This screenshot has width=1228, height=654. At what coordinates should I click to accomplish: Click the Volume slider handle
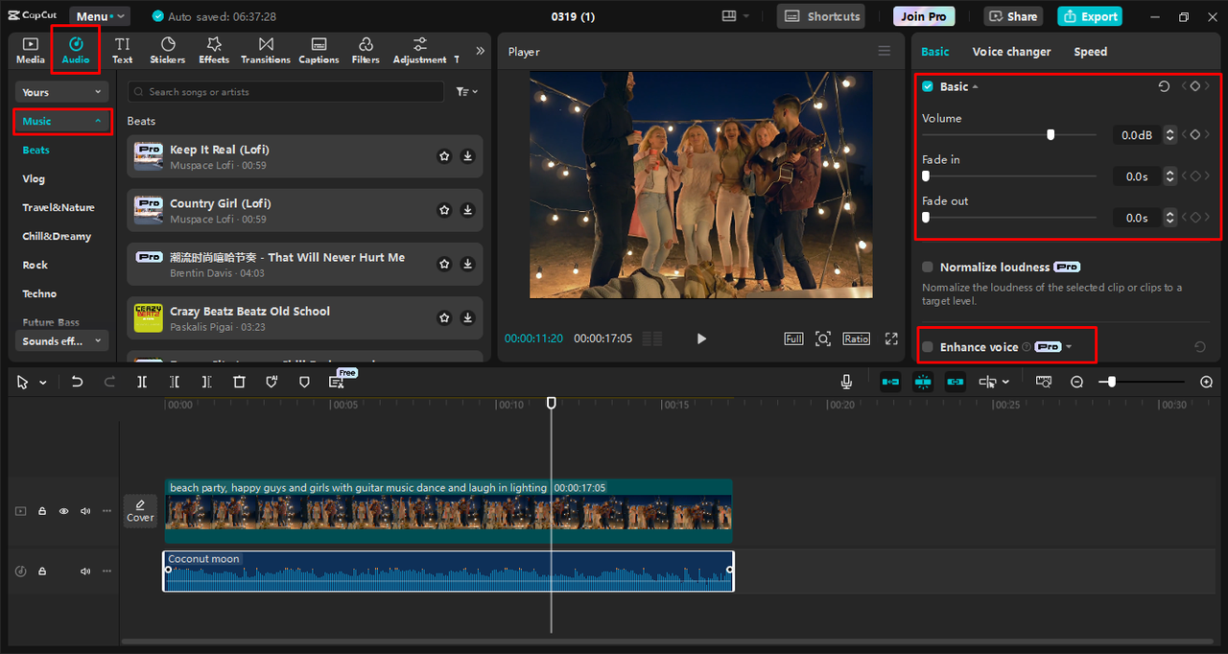(1051, 135)
